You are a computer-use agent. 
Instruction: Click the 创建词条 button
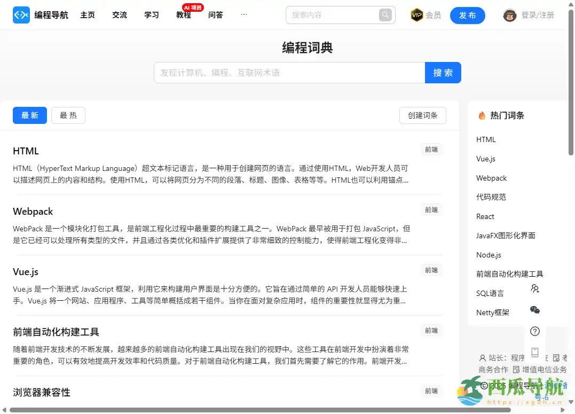[x=422, y=115]
